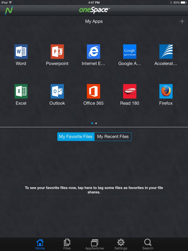
Task: Click the green N logo icon
Action: tap(9, 10)
